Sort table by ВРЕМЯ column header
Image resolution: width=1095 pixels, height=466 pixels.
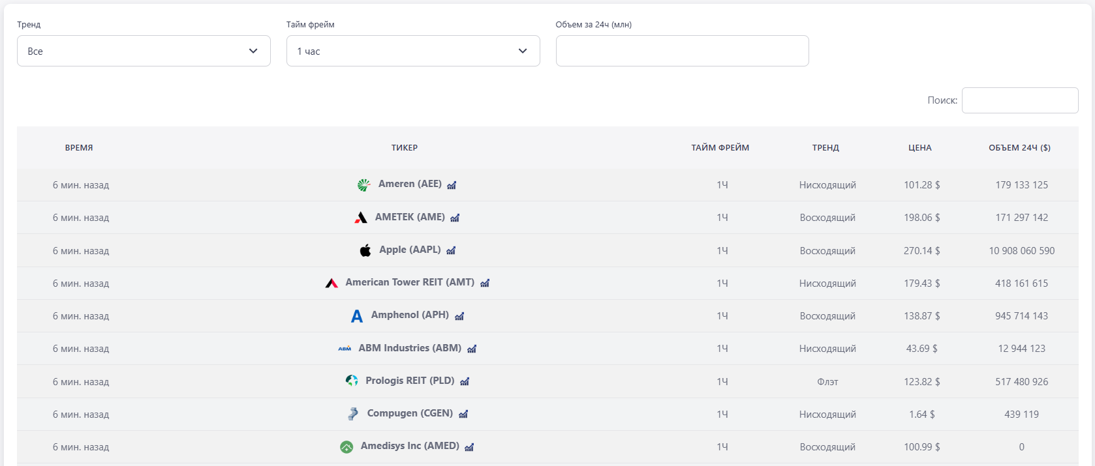[x=79, y=148]
